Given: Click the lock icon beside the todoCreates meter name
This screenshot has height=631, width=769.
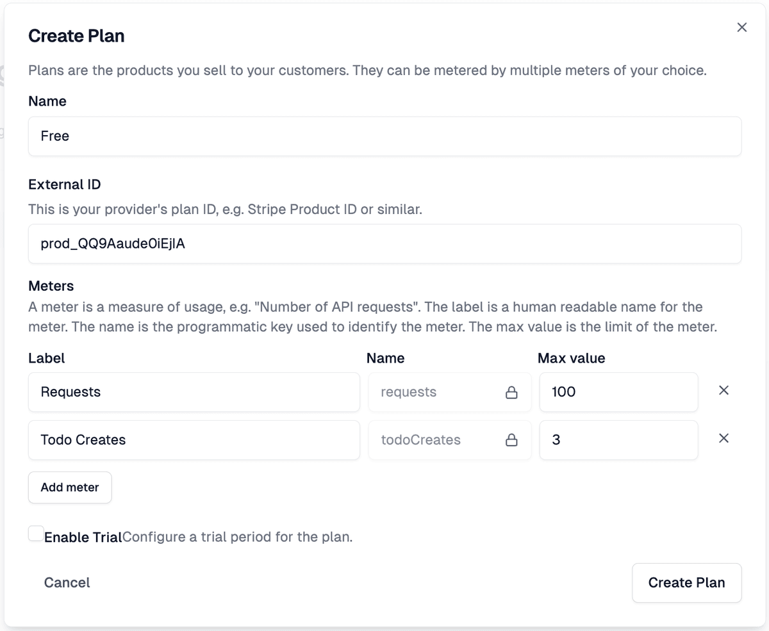Looking at the screenshot, I should click(511, 440).
